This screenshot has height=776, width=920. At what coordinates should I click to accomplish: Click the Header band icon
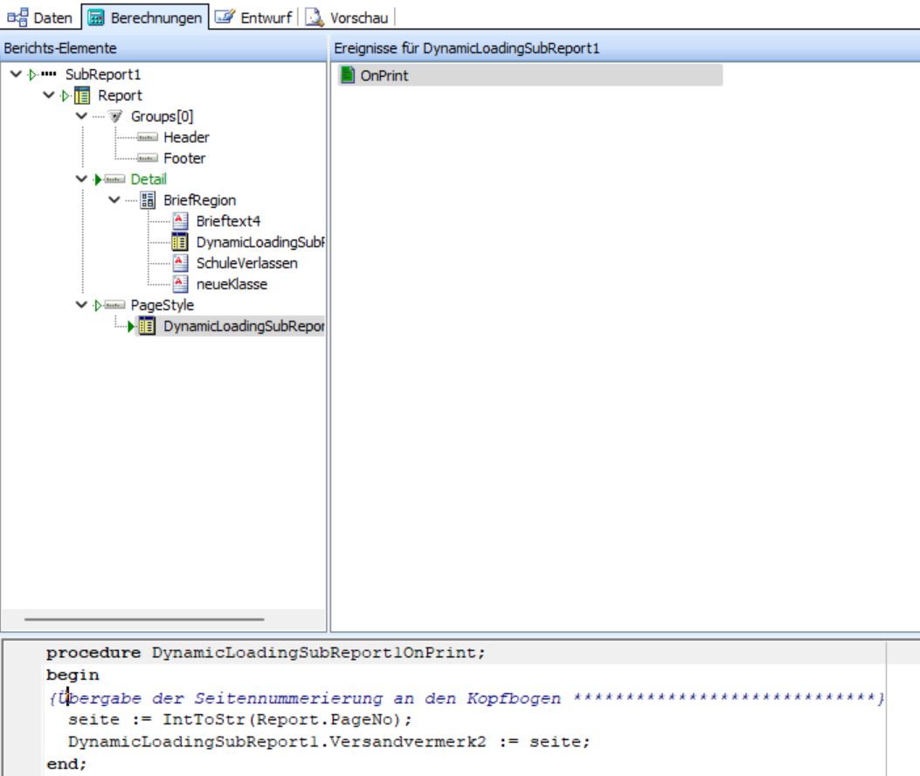coord(147,137)
